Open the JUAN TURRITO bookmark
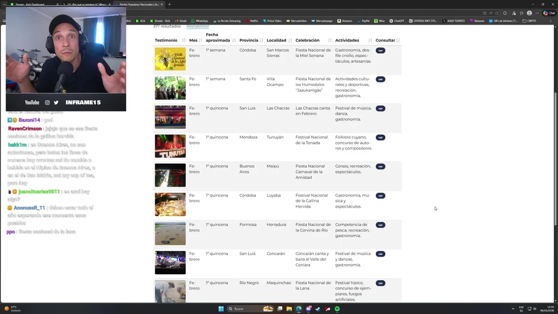This screenshot has width=558, height=314. [454, 21]
